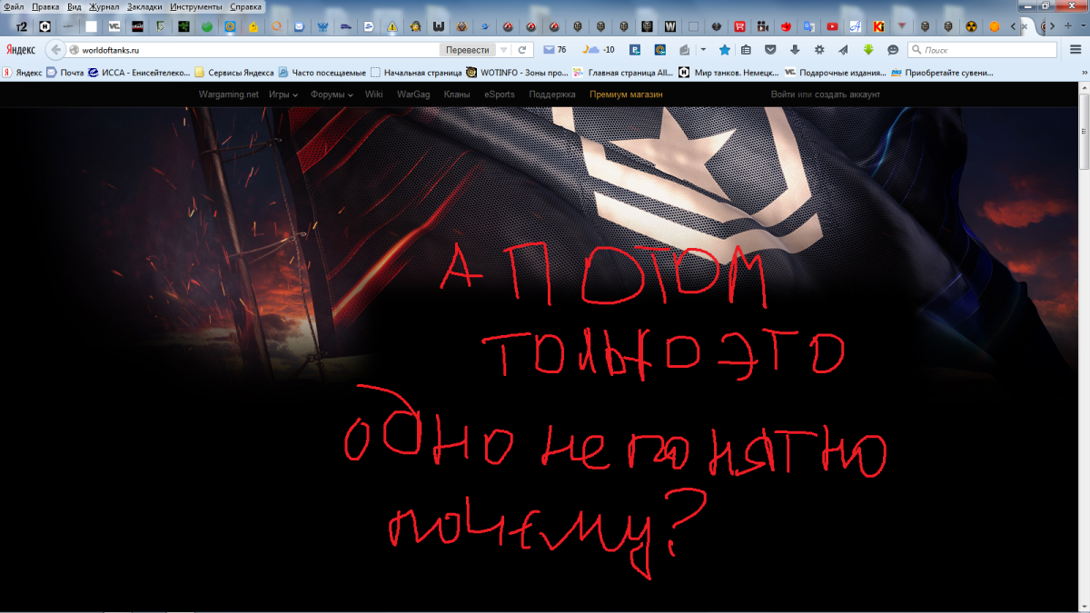This screenshot has height=613, width=1090.
Task: Open the Сервисы Яндекса bookmark folder
Action: click(235, 73)
